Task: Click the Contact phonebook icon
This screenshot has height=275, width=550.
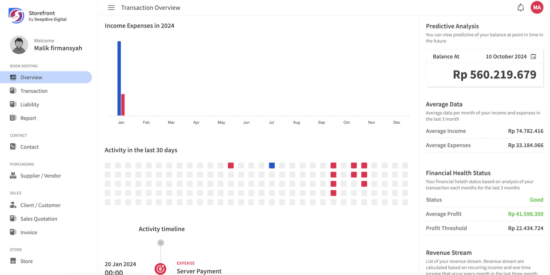Action: point(13,147)
